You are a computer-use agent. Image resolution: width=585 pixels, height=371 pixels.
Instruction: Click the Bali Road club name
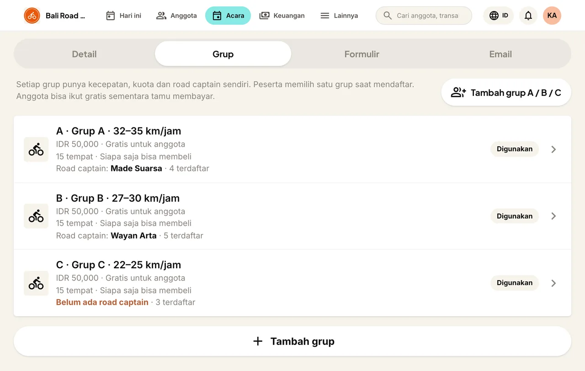65,16
